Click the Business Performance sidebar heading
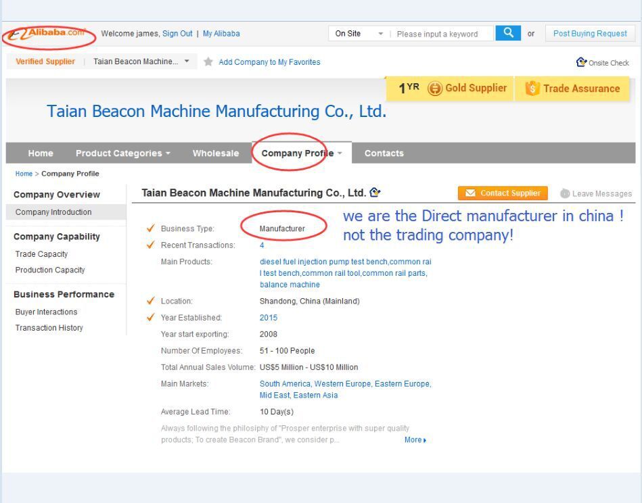The width and height of the screenshot is (642, 503). tap(64, 294)
